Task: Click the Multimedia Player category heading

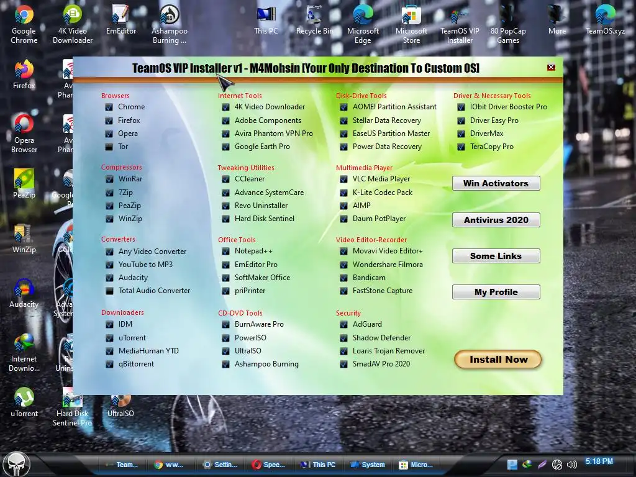Action: point(364,168)
